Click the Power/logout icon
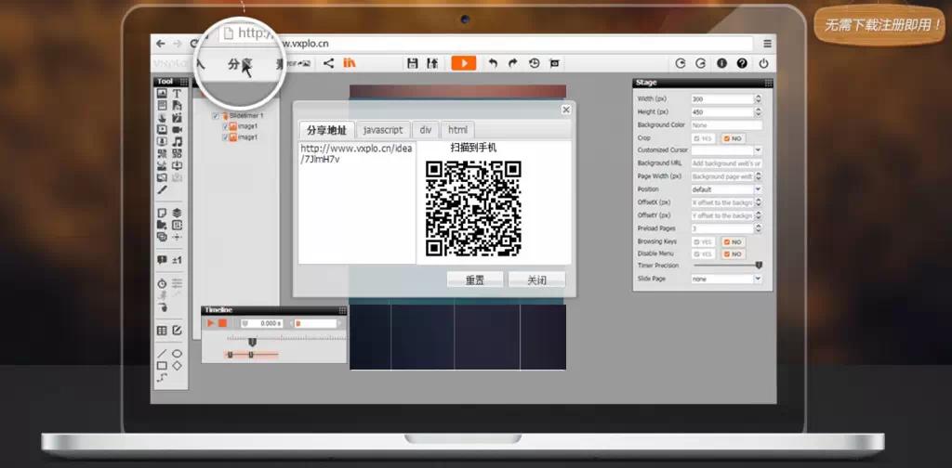952x468 pixels. 763,63
